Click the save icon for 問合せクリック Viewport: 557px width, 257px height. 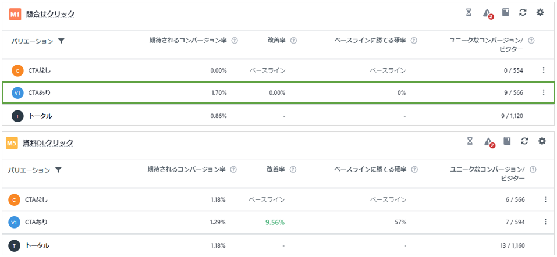coord(506,13)
